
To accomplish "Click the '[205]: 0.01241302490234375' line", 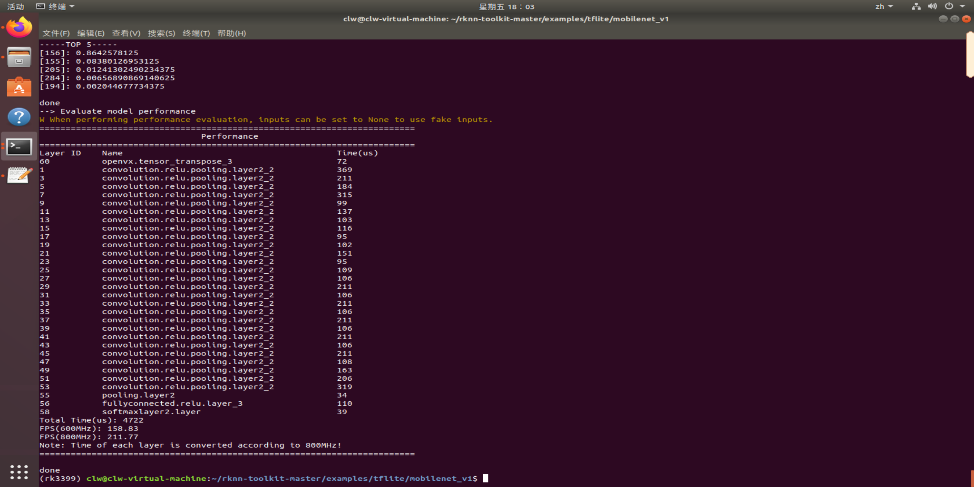I will pyautogui.click(x=107, y=70).
